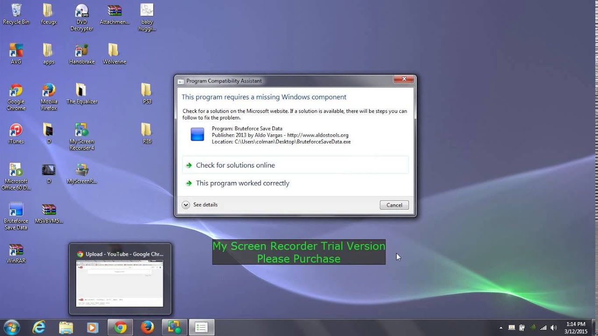Select the D folder icon beside iTunes
The width and height of the screenshot is (598, 336).
(x=49, y=133)
